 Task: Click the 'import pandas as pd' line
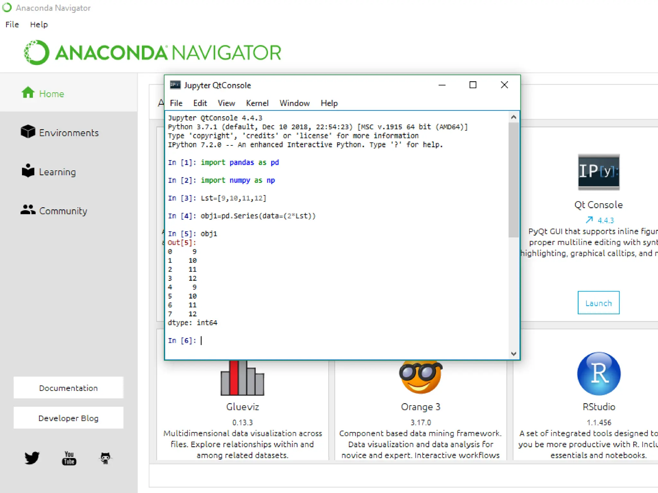pos(240,162)
